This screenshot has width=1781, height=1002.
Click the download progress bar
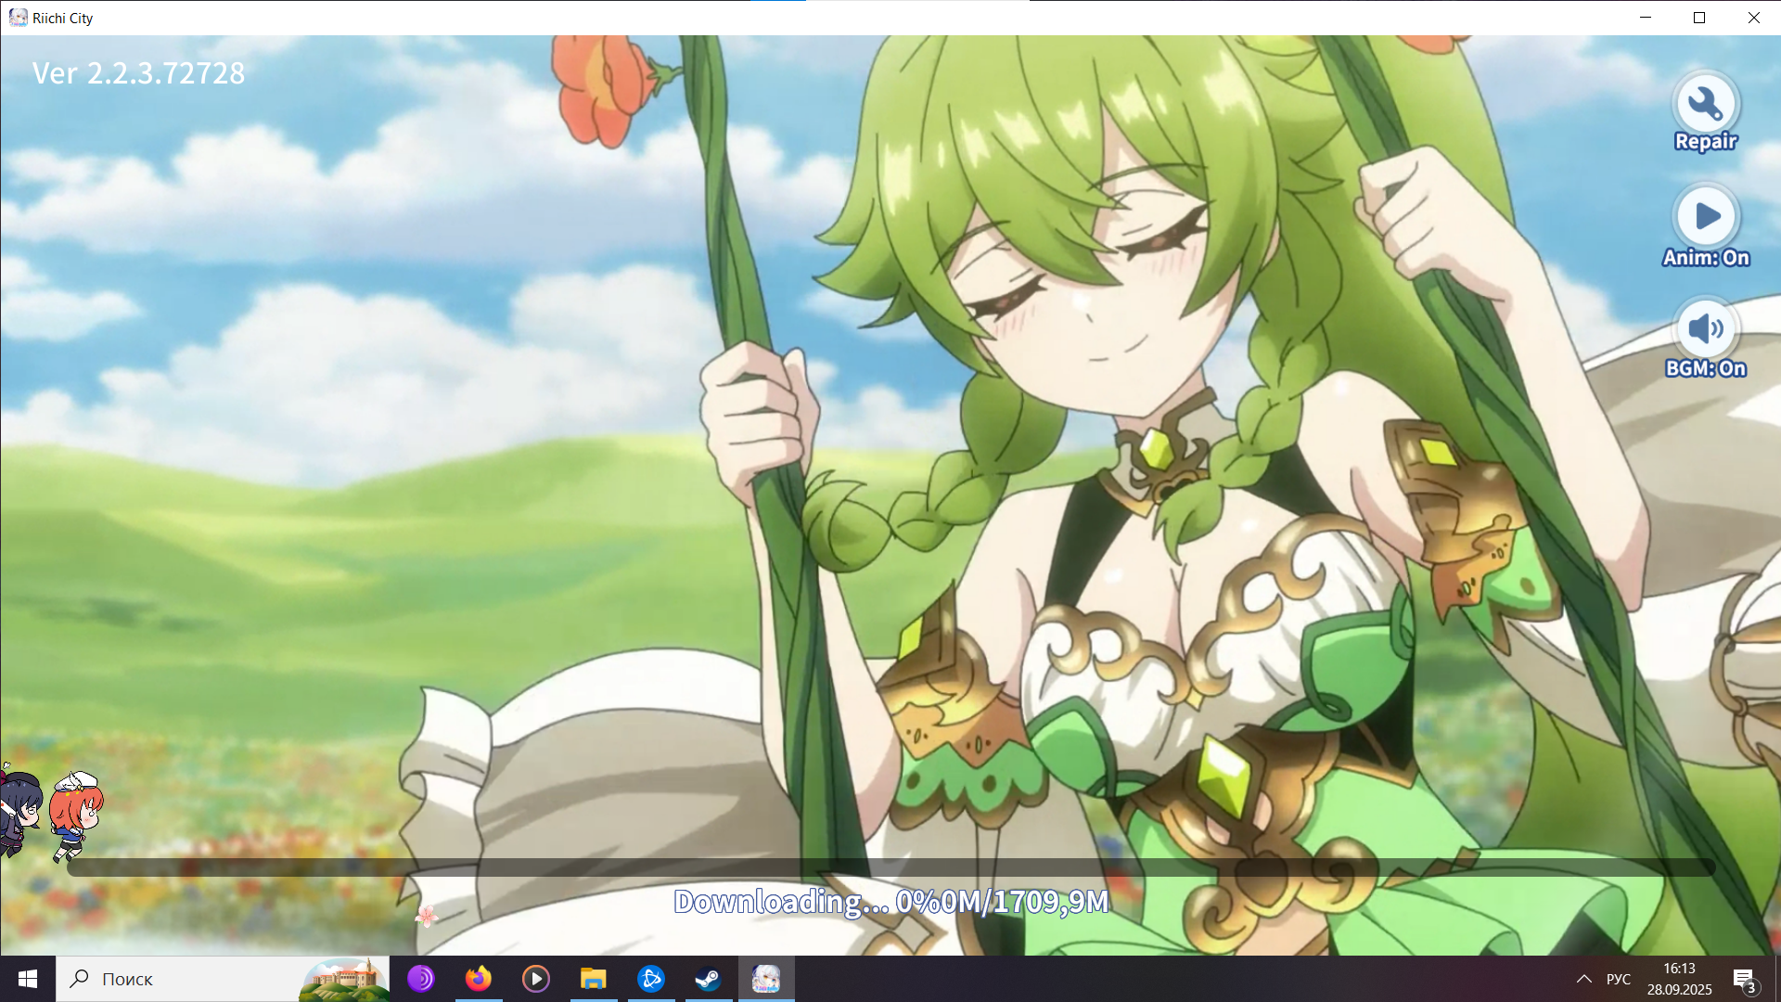pyautogui.click(x=890, y=867)
